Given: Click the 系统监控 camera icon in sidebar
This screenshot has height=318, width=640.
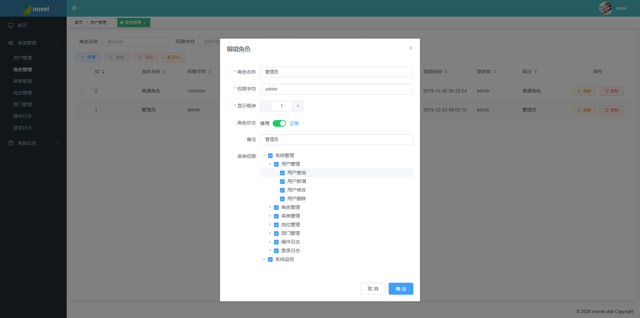Looking at the screenshot, I should (x=10, y=143).
